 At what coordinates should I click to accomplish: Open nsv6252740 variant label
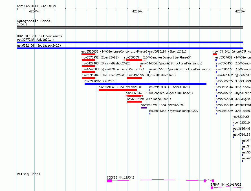(x=234, y=105)
